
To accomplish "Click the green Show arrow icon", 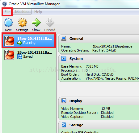I will 36,22.
